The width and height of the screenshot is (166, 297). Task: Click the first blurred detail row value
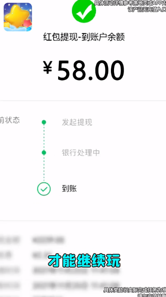pos(48,240)
